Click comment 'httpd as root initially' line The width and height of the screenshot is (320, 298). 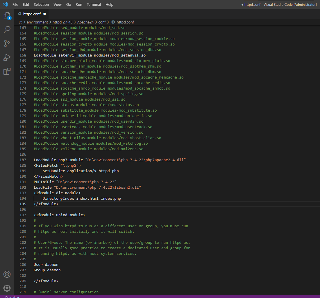tap(84, 232)
